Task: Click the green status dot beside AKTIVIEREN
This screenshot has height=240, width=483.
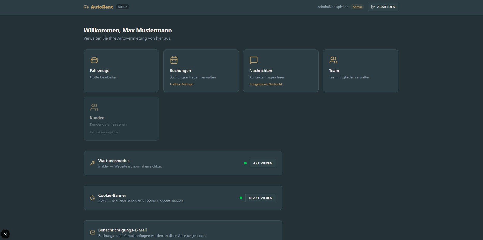Action: [x=245, y=163]
